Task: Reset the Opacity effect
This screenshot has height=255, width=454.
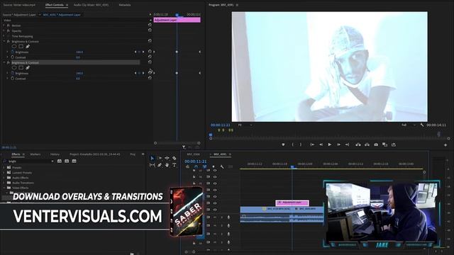Action: pos(150,30)
